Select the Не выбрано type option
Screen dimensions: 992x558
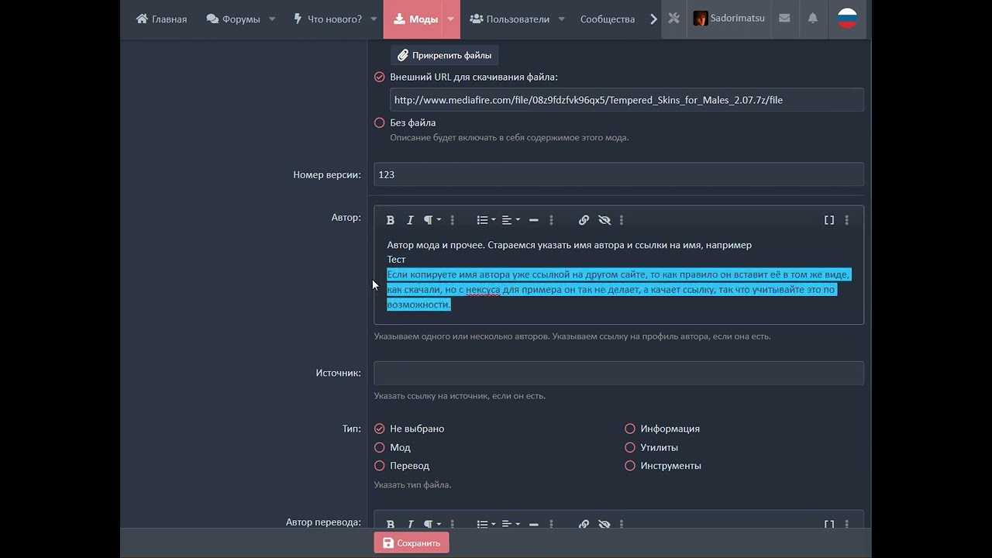click(379, 429)
